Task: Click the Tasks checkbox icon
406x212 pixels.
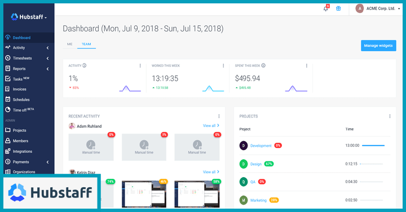Action: click(x=8, y=79)
